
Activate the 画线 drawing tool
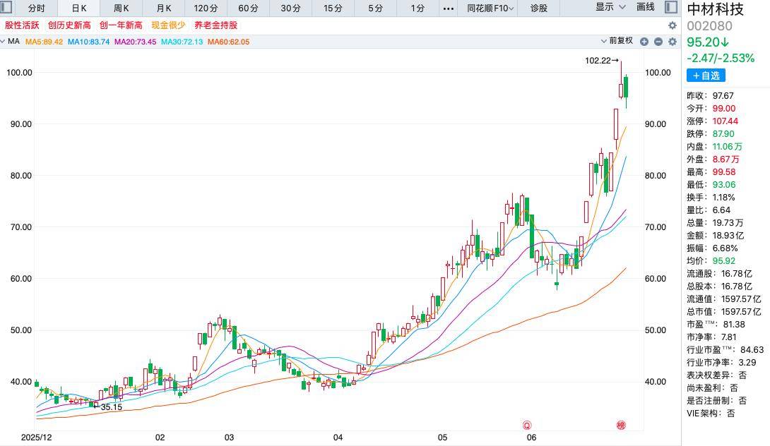646,7
